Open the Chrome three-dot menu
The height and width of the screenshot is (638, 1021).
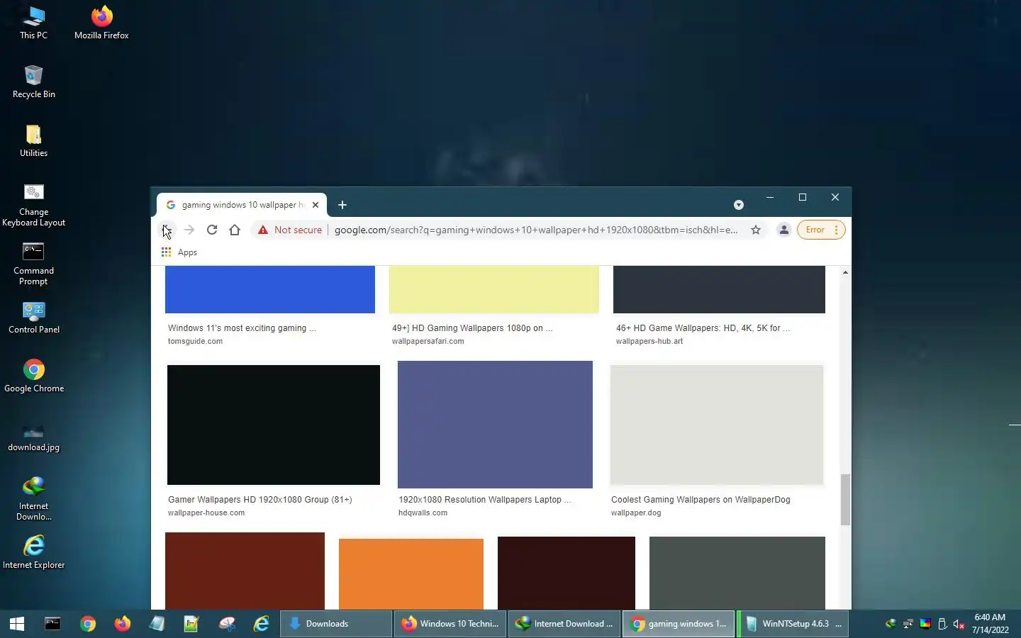[x=837, y=230]
